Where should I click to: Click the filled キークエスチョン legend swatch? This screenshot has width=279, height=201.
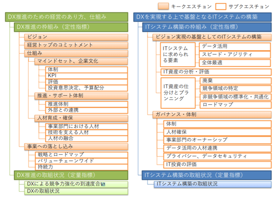(163, 6)
